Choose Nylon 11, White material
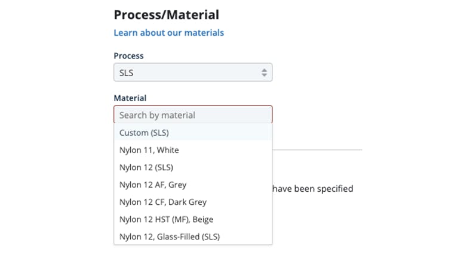Image resolution: width=473 pixels, height=265 pixels. pos(149,150)
